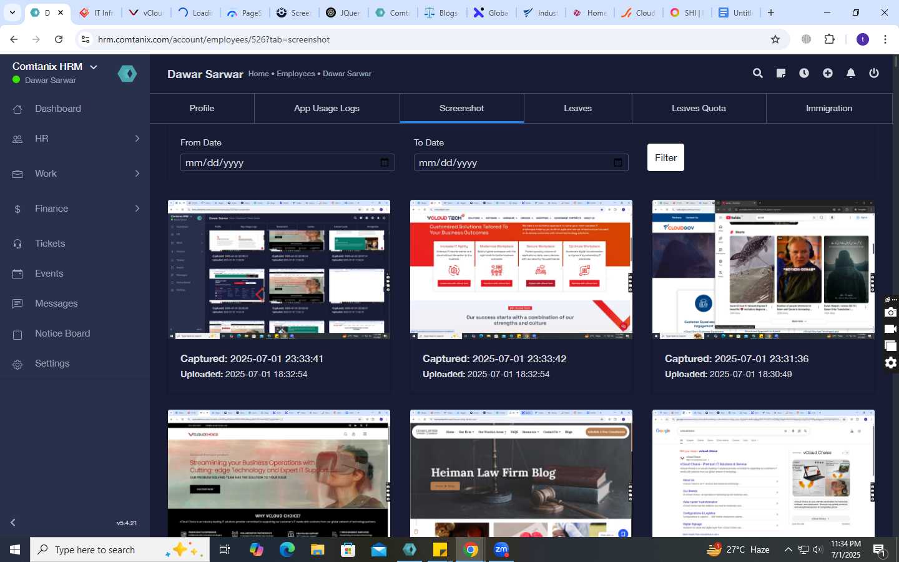899x562 pixels.
Task: Click window capture icon on right overlay
Action: tap(891, 346)
